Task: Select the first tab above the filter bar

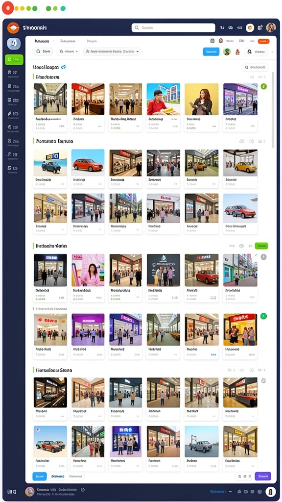Action: click(x=42, y=41)
